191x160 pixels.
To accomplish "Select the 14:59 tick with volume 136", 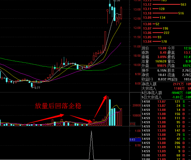I will coord(166,147).
